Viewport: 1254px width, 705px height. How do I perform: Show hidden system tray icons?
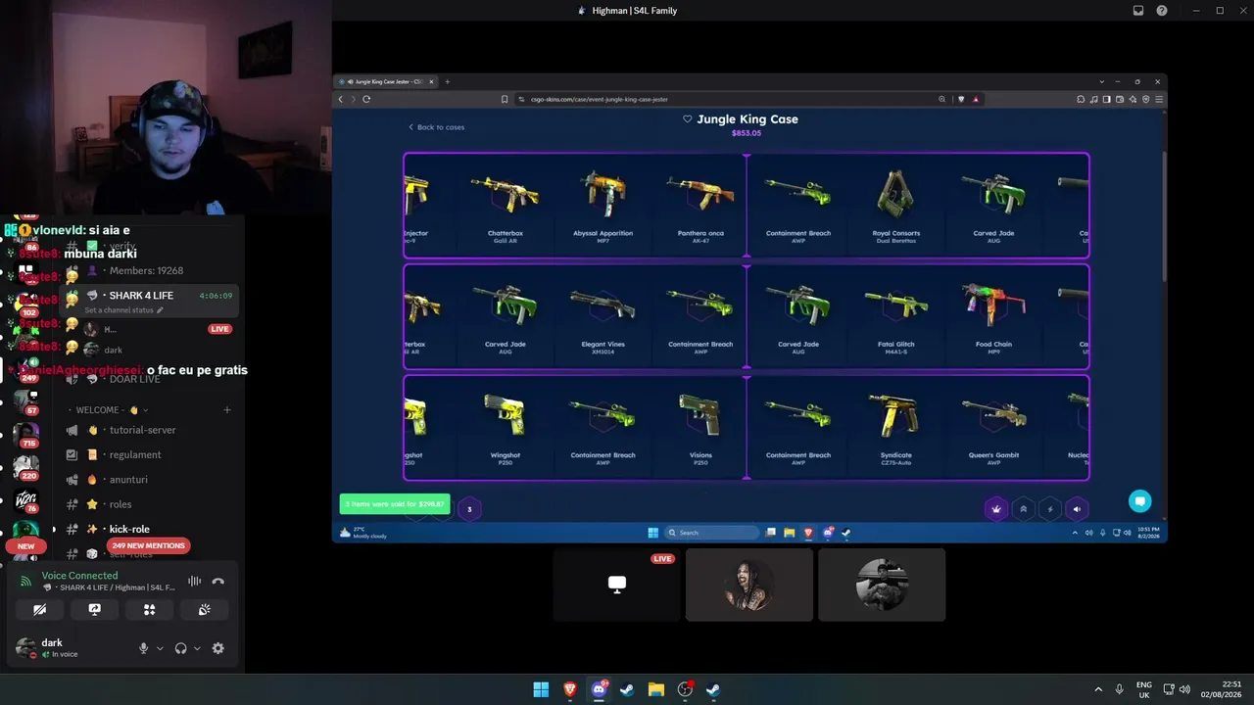coord(1098,689)
